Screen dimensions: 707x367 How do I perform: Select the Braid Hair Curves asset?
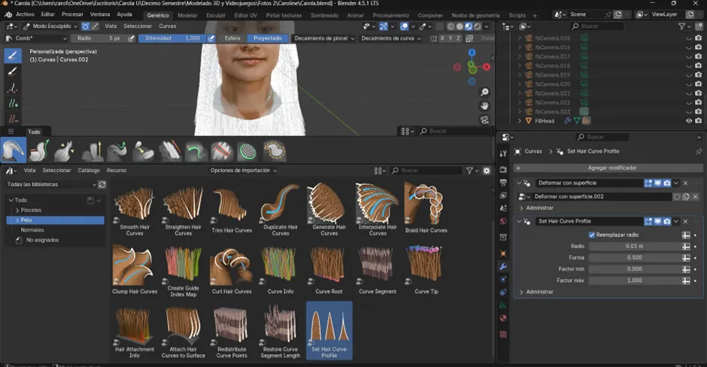(x=426, y=205)
